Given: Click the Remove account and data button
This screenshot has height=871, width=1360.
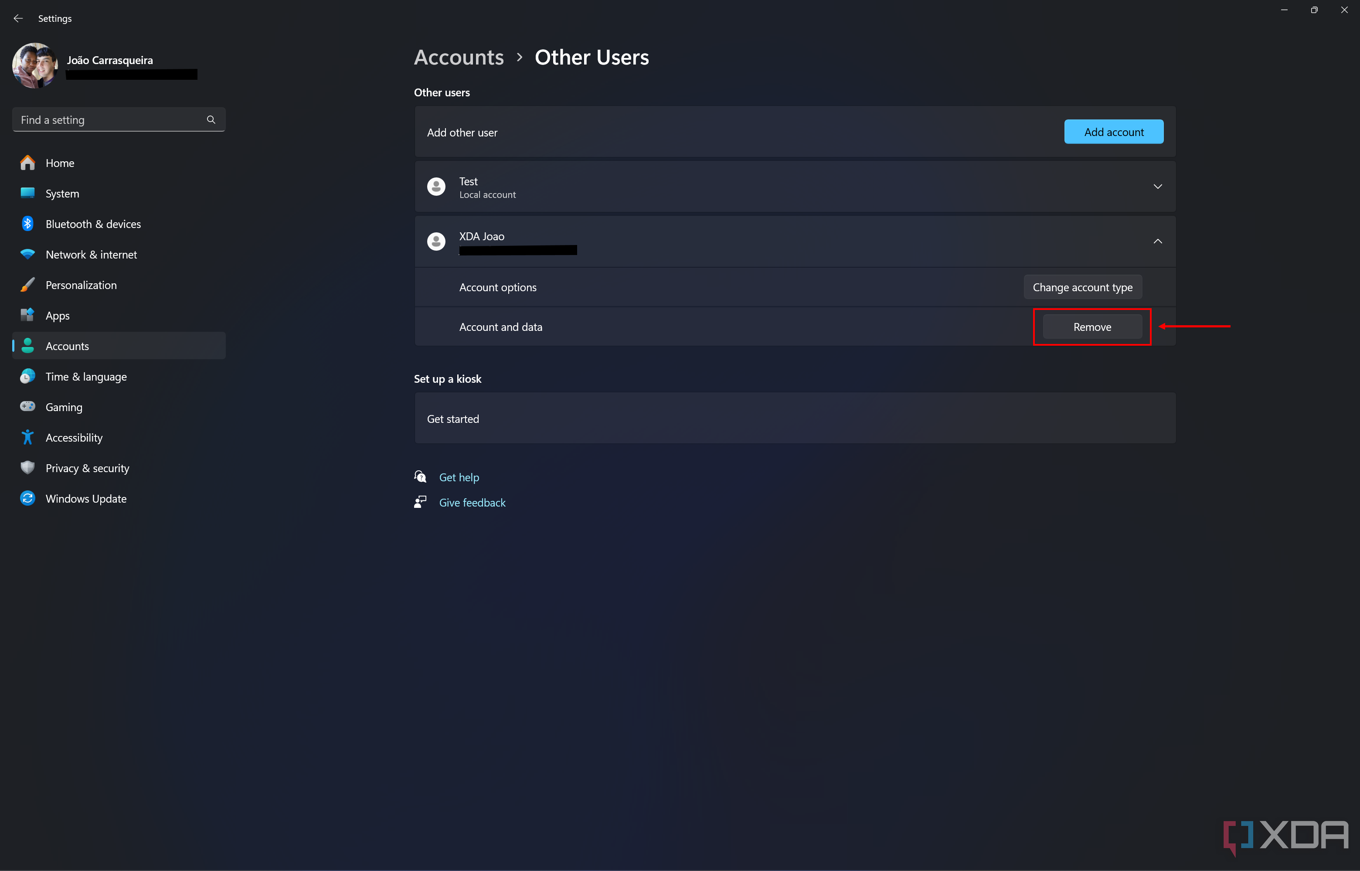Looking at the screenshot, I should pos(1092,326).
